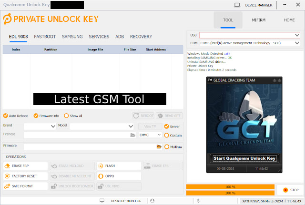
Task: Click the Index column header
Action: coord(16,49)
